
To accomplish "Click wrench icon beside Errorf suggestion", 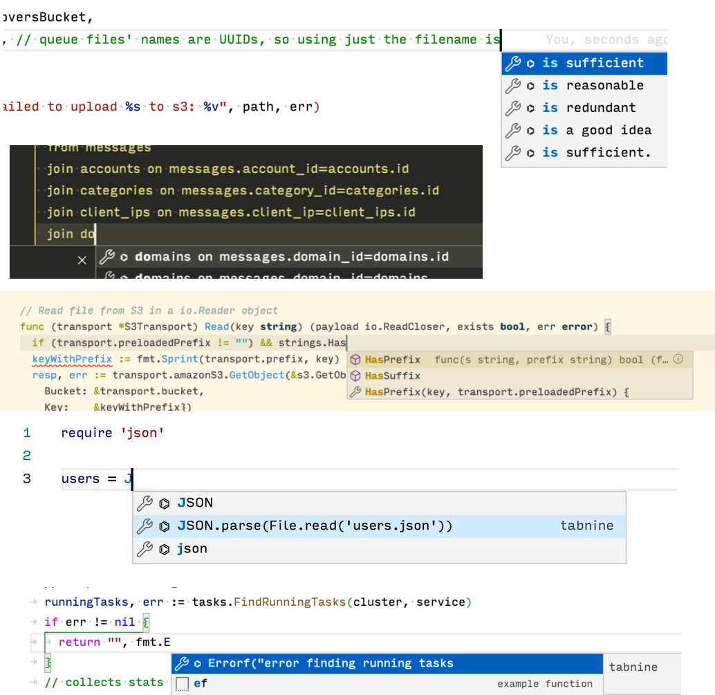I will point(182,663).
